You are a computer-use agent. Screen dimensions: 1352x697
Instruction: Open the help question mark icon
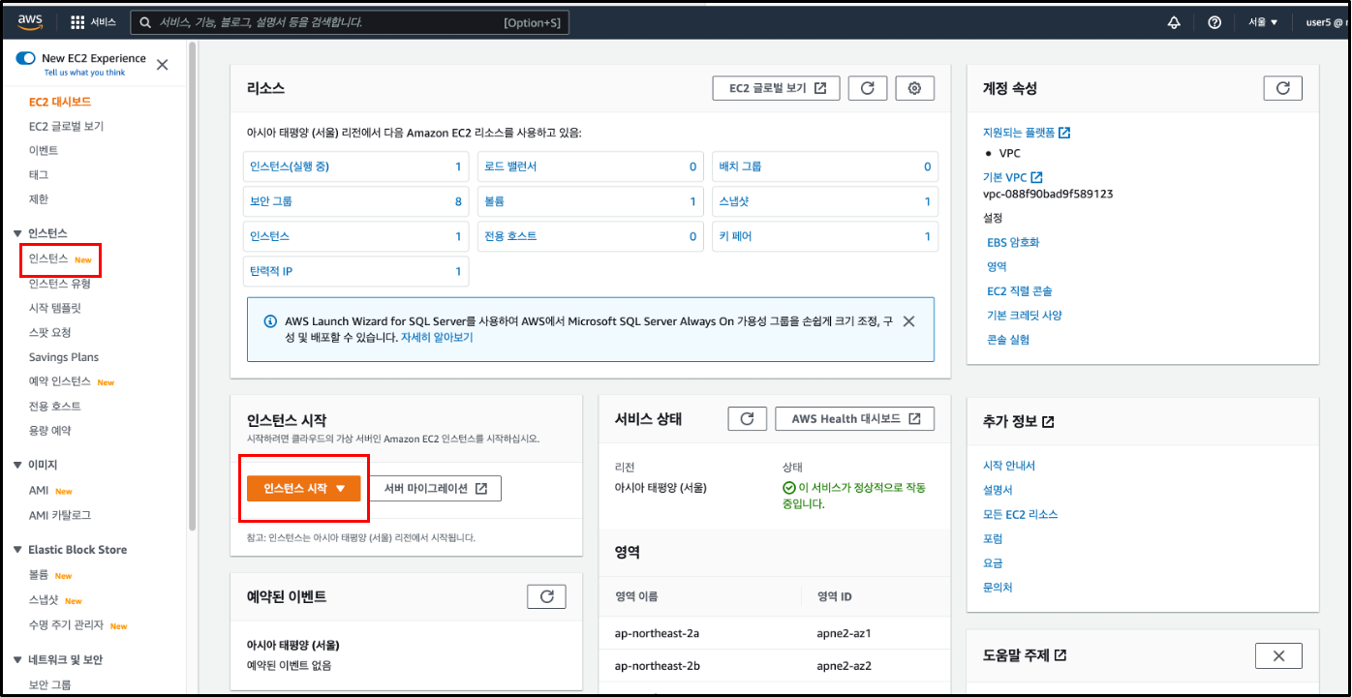click(x=1214, y=22)
